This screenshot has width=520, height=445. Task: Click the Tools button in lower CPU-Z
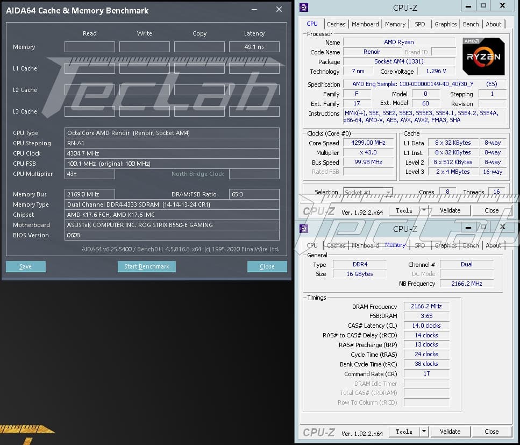[x=404, y=432]
